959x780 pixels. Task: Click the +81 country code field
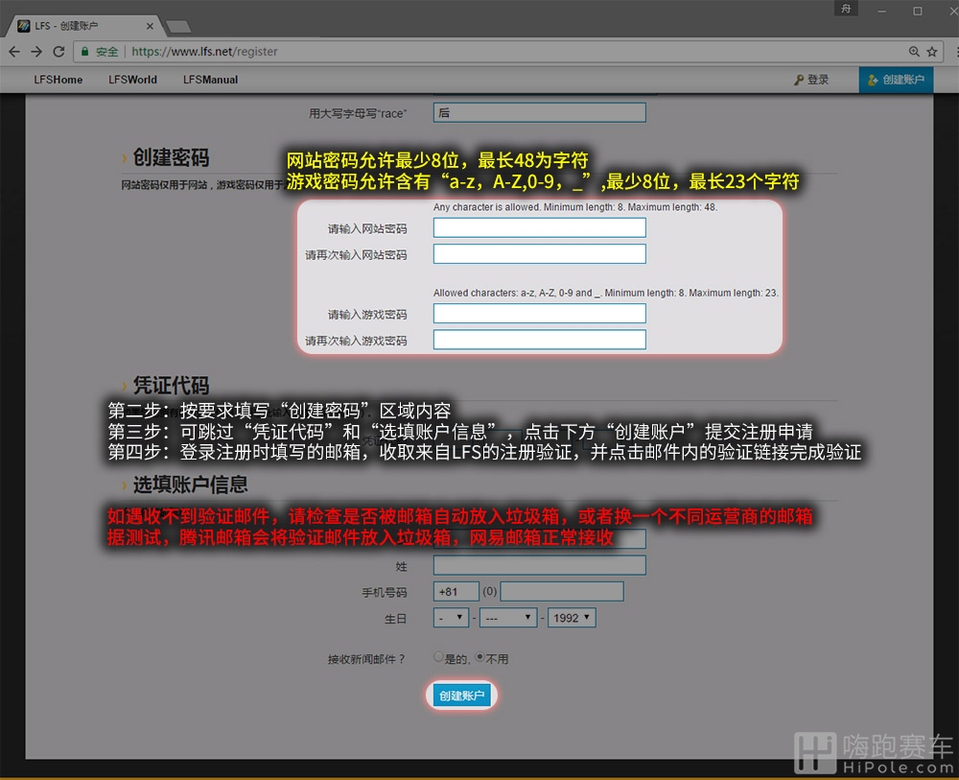pos(456,592)
